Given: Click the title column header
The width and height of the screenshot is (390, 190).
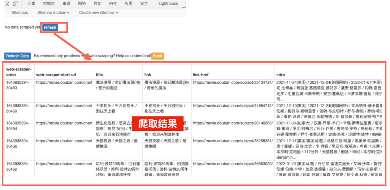Looking at the screenshot, I should [x=99, y=75].
